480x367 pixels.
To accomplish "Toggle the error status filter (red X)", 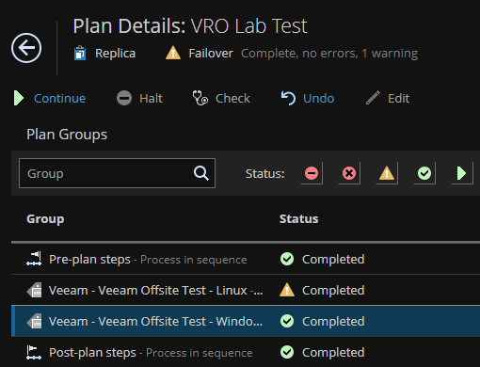I will 349,173.
